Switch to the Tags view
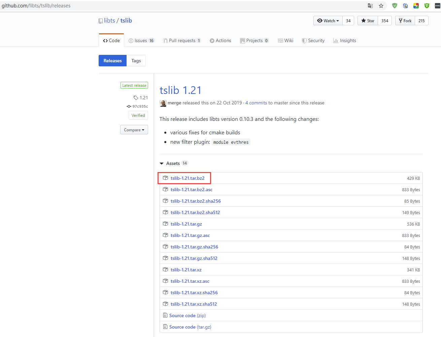 136,61
